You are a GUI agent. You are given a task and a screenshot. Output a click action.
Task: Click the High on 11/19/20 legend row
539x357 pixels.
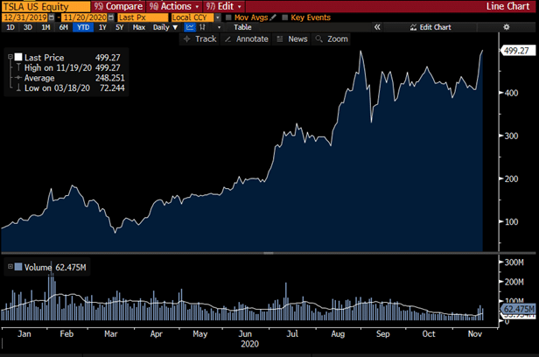pyautogui.click(x=72, y=67)
